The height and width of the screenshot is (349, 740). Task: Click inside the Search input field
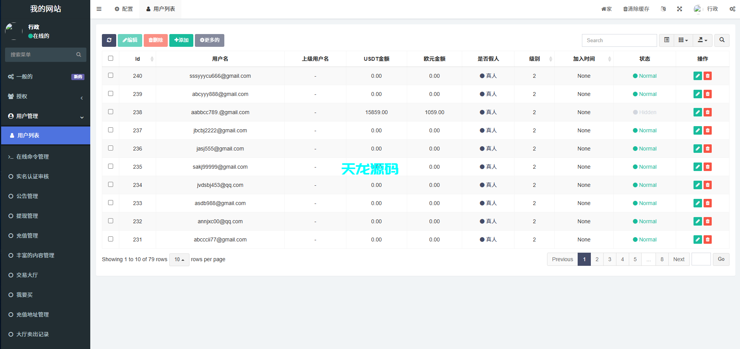pyautogui.click(x=619, y=40)
